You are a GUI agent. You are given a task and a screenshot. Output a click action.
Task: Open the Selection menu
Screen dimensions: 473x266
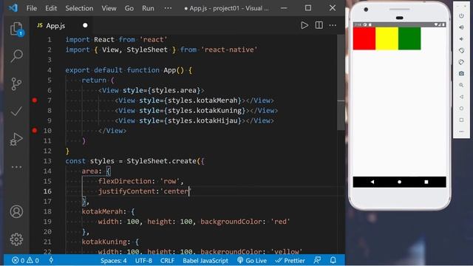tap(79, 8)
